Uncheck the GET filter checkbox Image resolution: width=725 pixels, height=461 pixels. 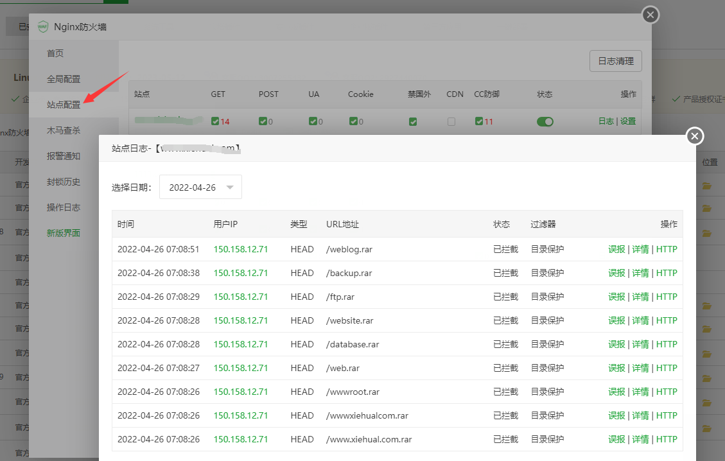coord(215,121)
